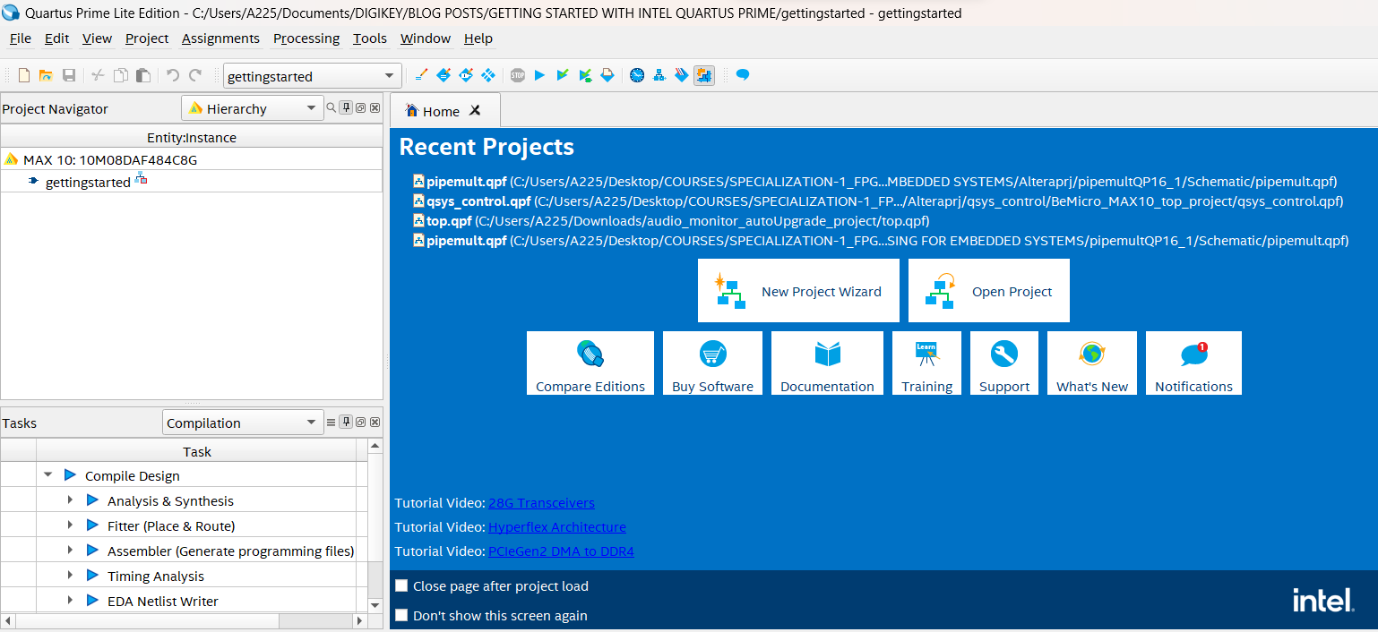Open the Processing menu

pyautogui.click(x=306, y=38)
